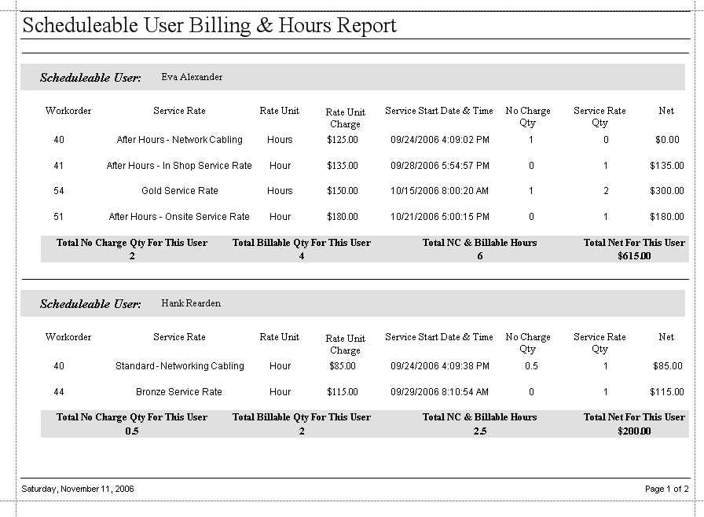Click Hank Rearden's 'Rate Unit Charge' header

pos(345,344)
